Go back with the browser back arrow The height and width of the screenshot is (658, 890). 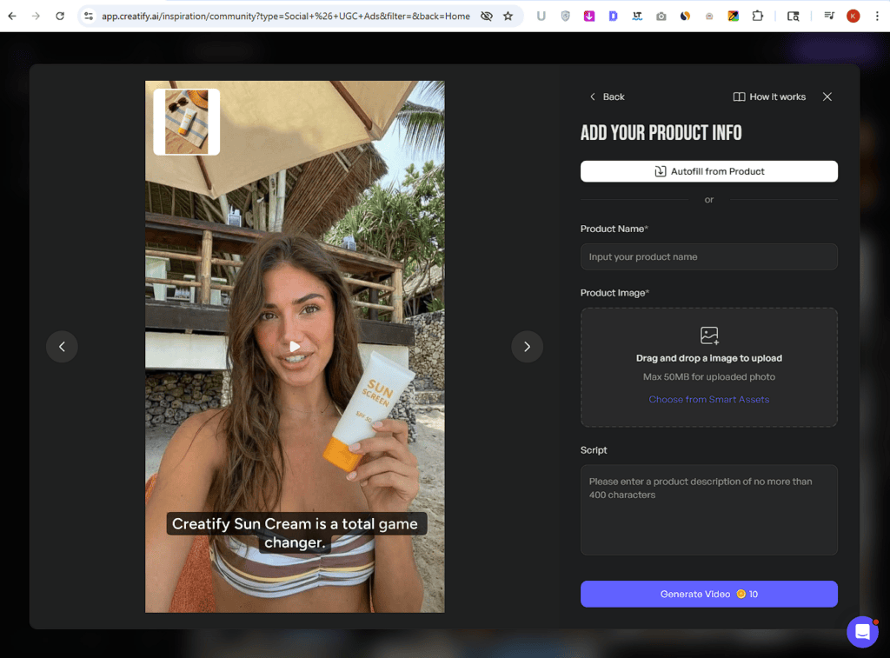coord(12,16)
